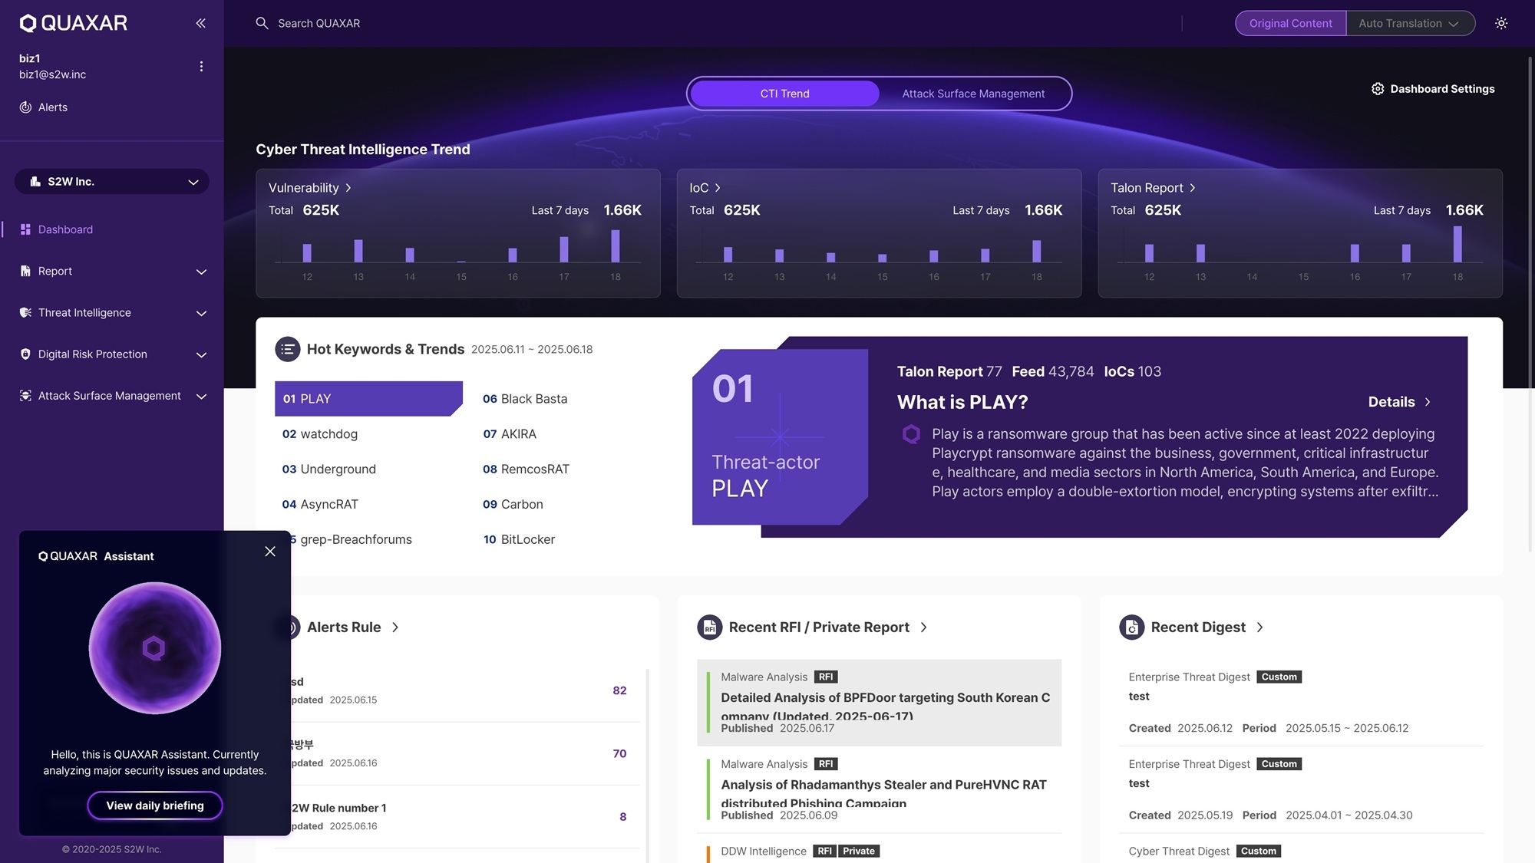Click the Dashboard sidebar icon

[25, 229]
